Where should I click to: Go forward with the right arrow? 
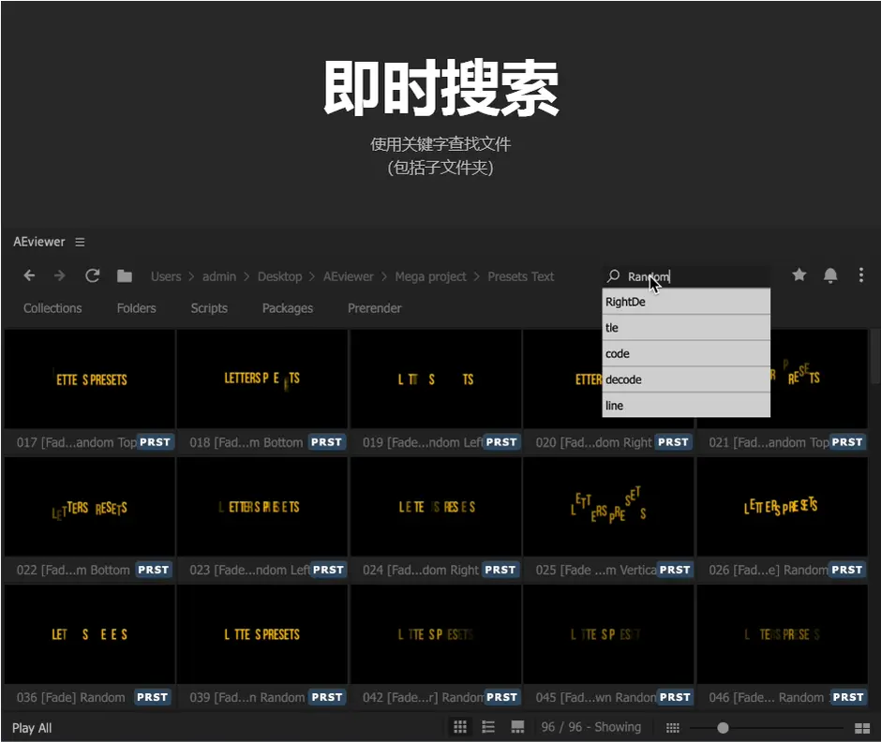coord(60,275)
